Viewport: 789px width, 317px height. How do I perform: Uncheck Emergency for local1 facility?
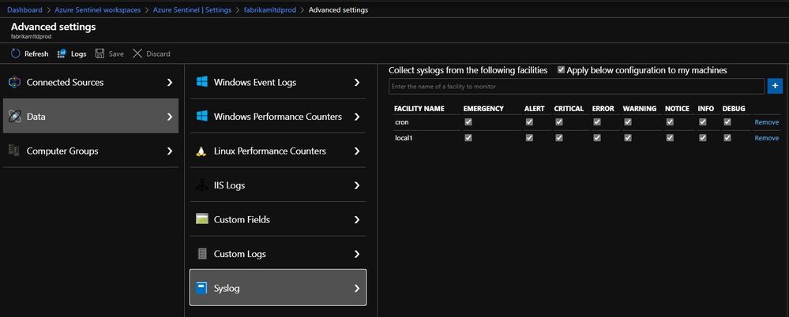pyautogui.click(x=468, y=138)
